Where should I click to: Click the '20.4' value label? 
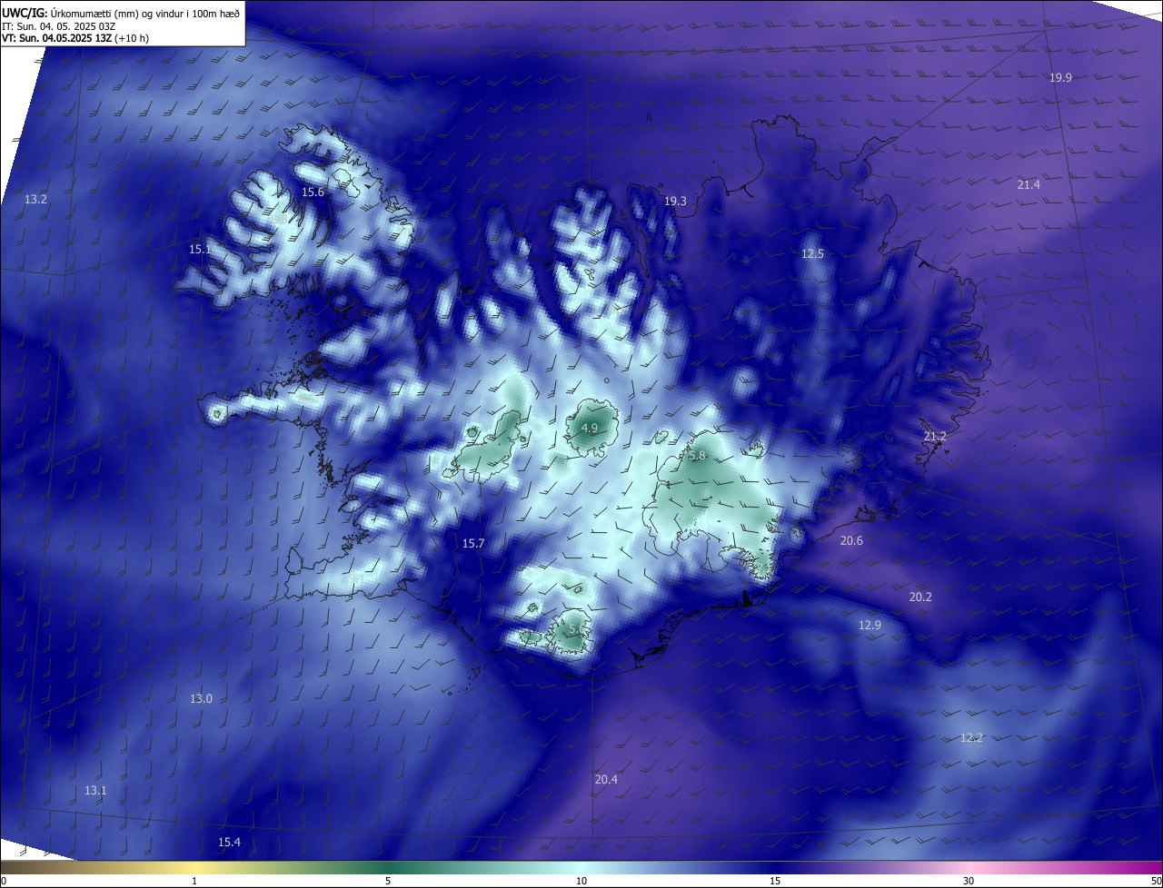pos(606,780)
